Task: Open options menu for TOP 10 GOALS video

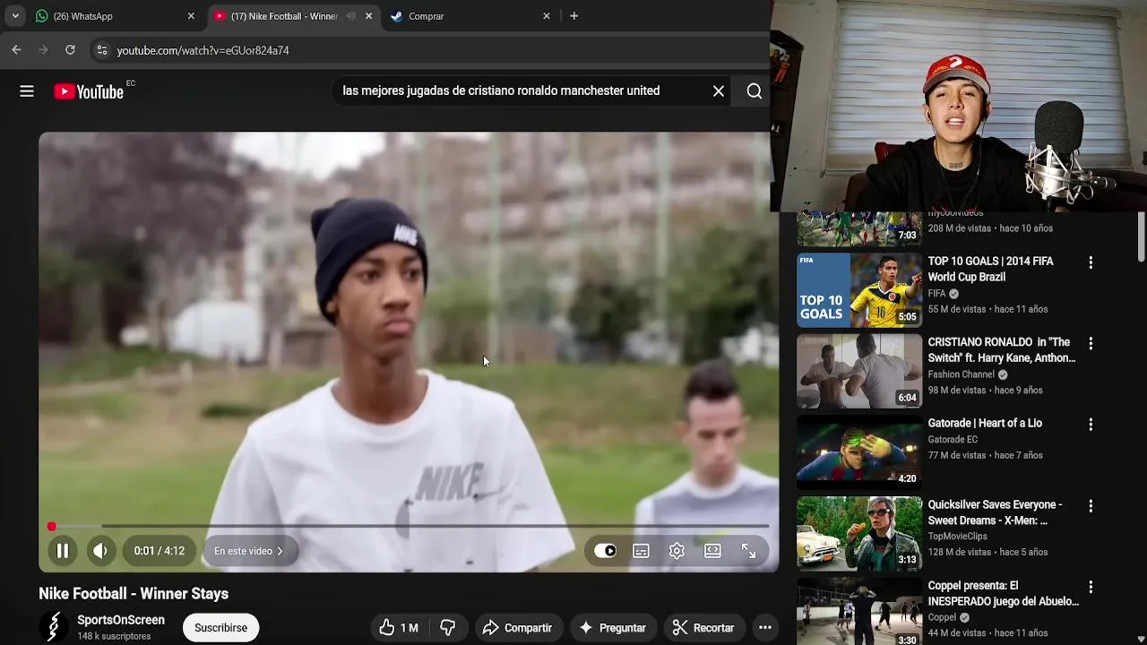Action: 1091,262
